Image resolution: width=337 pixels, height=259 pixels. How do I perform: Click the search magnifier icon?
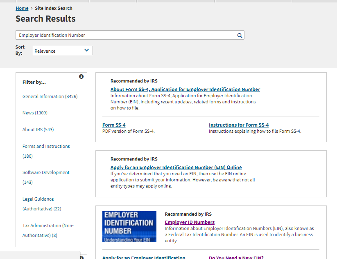coord(240,36)
